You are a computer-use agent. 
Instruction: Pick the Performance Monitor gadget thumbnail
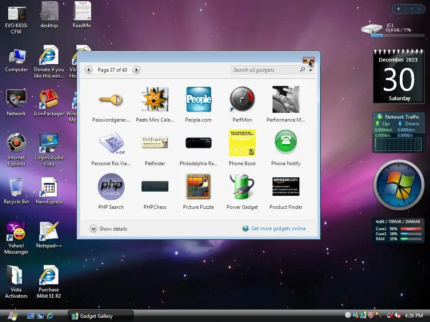click(286, 99)
